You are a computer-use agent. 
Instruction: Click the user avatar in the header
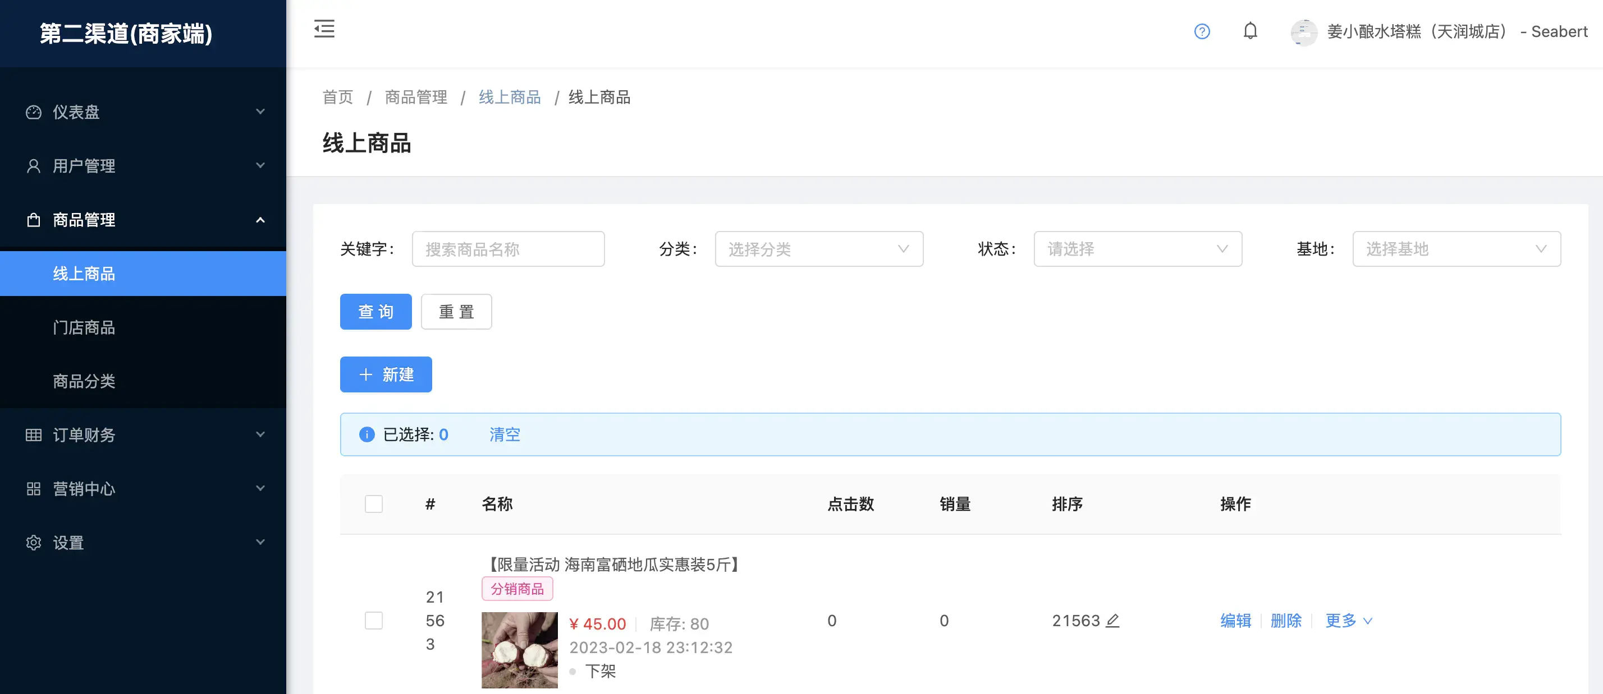pos(1304,32)
